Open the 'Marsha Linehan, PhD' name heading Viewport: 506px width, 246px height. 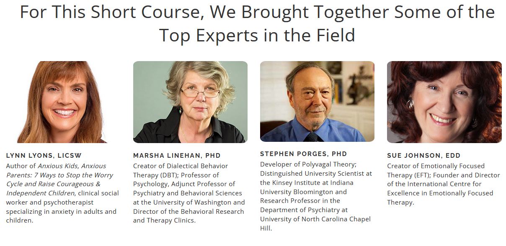(177, 156)
